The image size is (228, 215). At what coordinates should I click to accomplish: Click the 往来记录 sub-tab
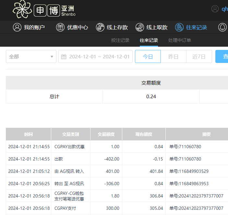[149, 41]
